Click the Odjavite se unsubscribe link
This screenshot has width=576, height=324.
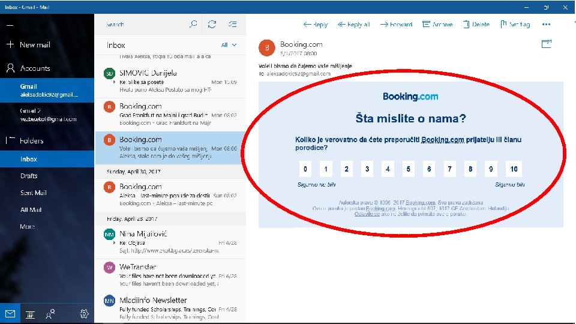(x=367, y=214)
